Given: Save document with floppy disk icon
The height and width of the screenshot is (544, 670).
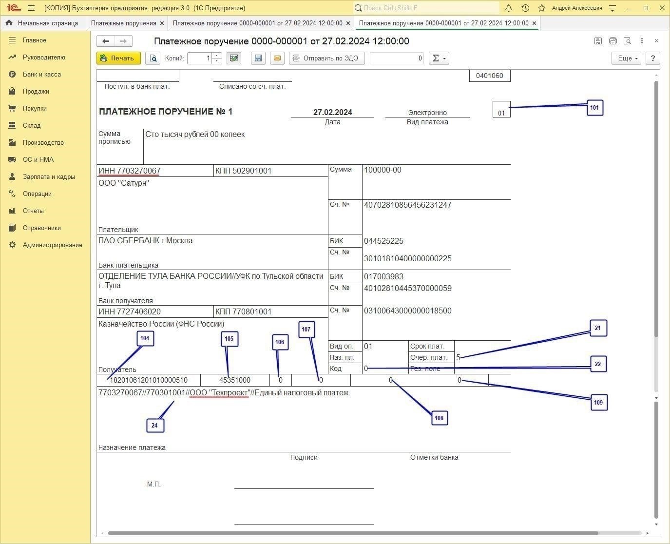Looking at the screenshot, I should 258,58.
